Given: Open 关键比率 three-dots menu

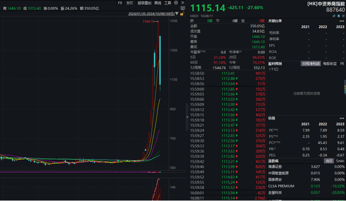Looking at the screenshot, I should pyautogui.click(x=342, y=21).
